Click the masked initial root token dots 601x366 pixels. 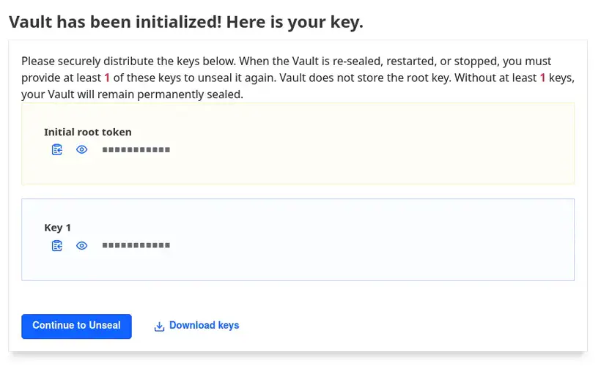pos(136,150)
